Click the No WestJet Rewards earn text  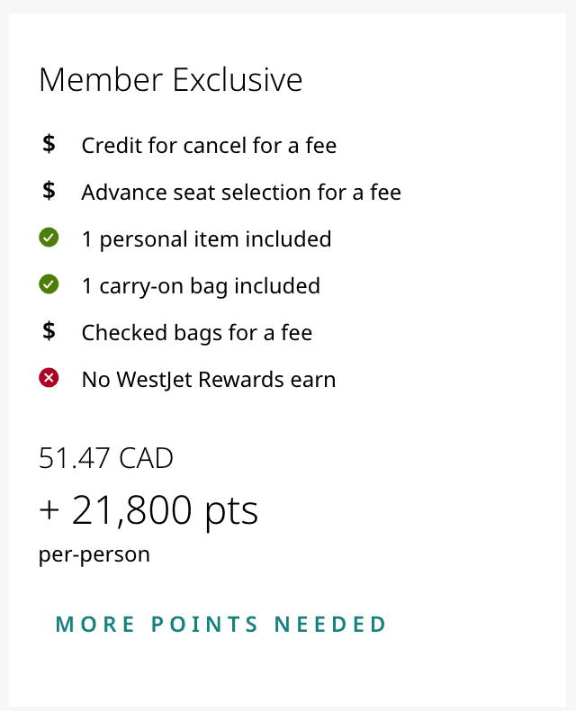click(209, 380)
